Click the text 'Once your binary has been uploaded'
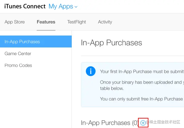This screenshot has width=184, height=128. click(x=137, y=82)
